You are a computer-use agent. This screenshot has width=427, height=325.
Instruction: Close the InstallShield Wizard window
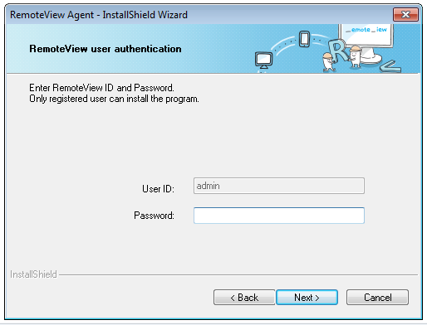coord(405,14)
